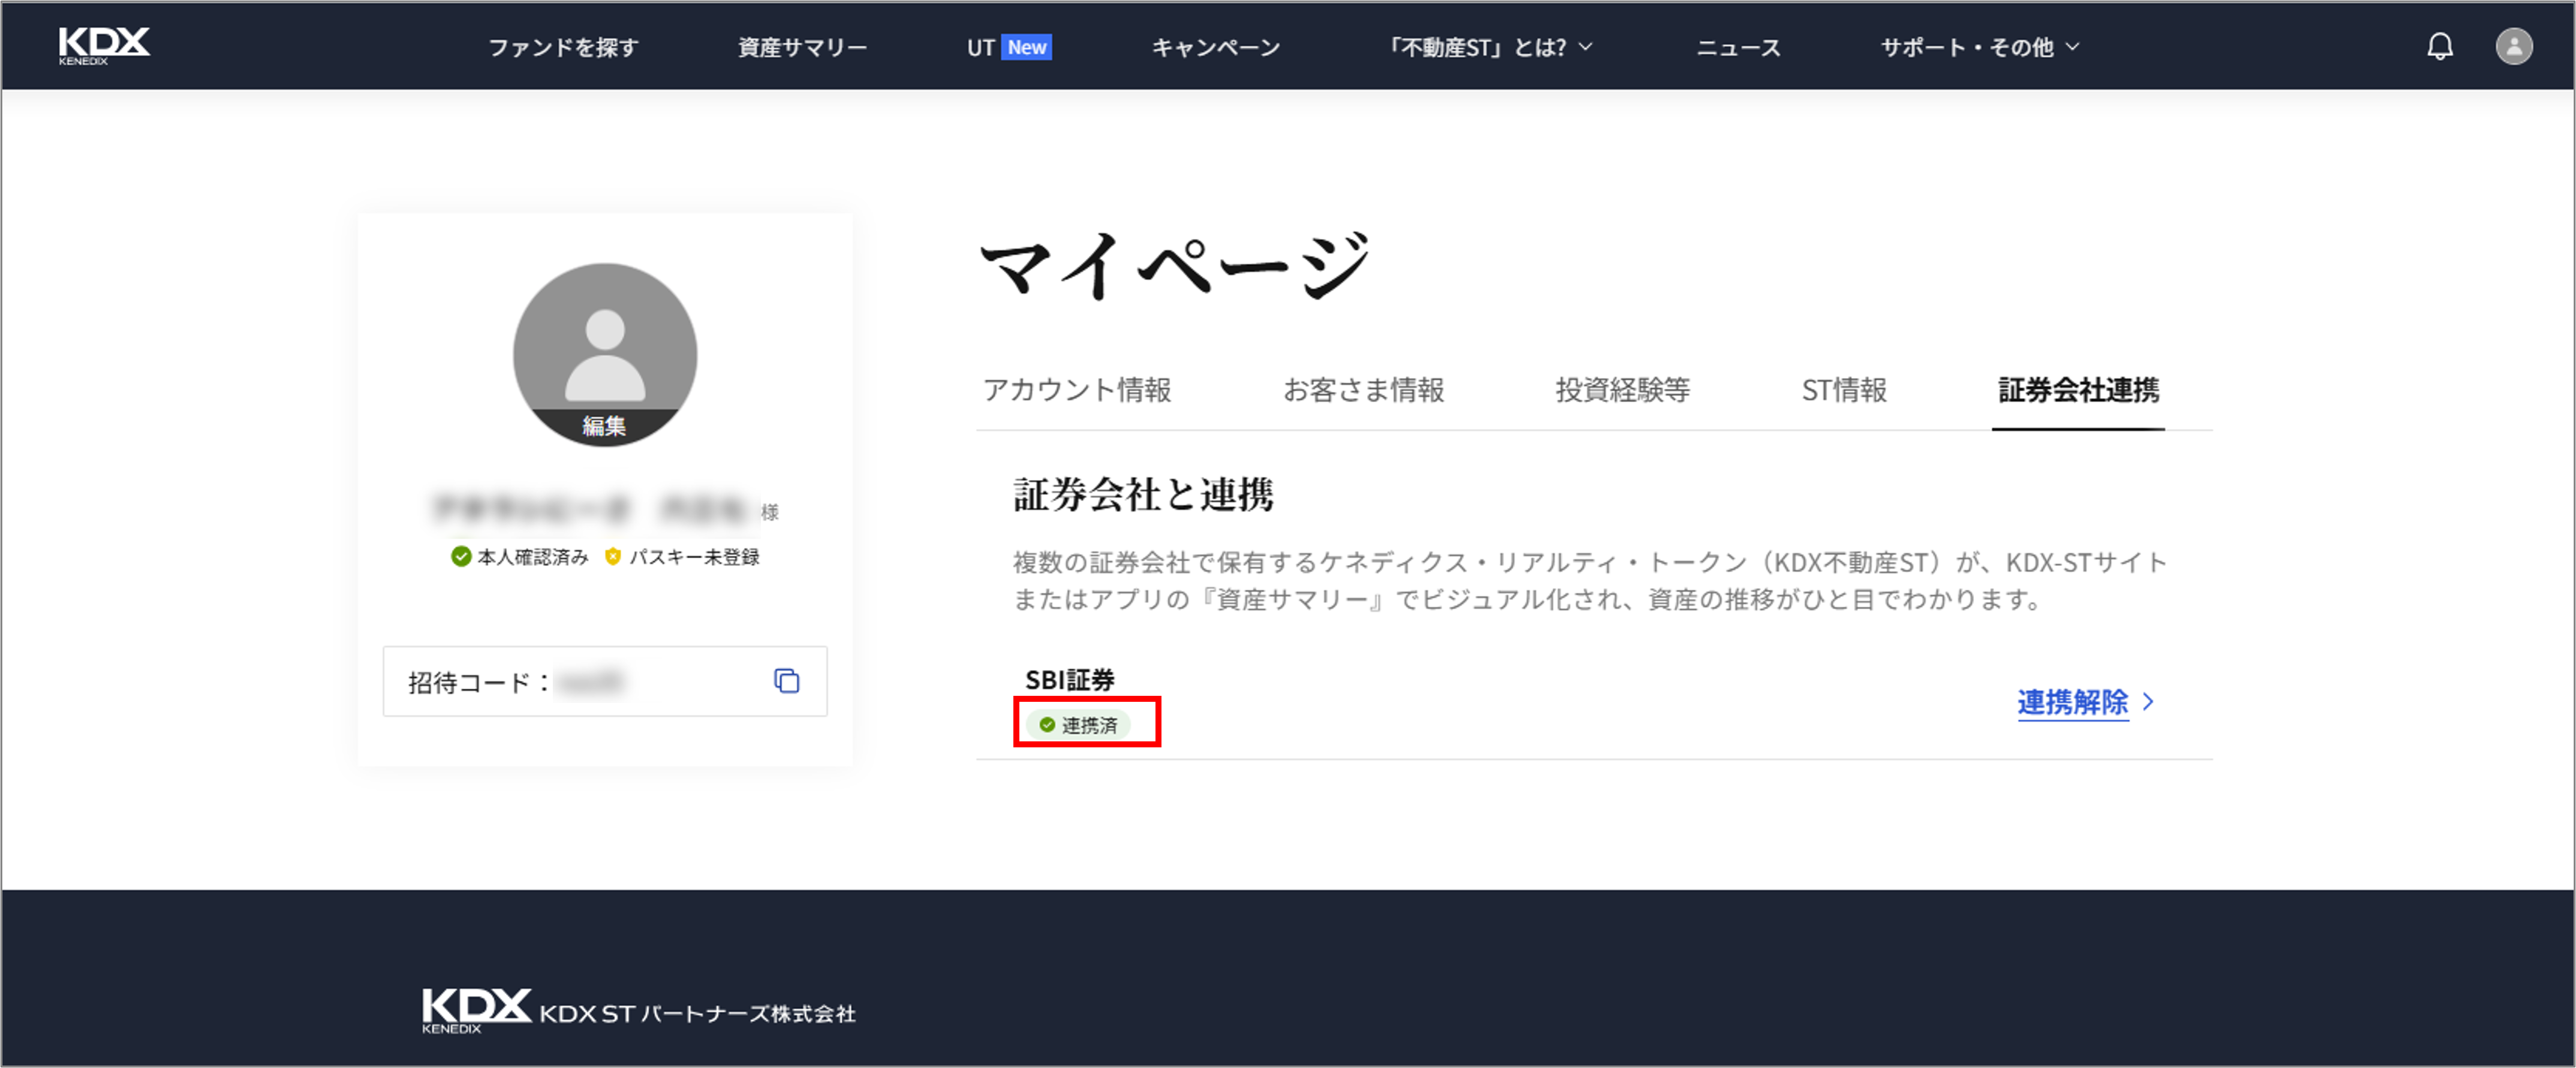2576x1068 pixels.
Task: Open the notification bell
Action: (x=2440, y=46)
